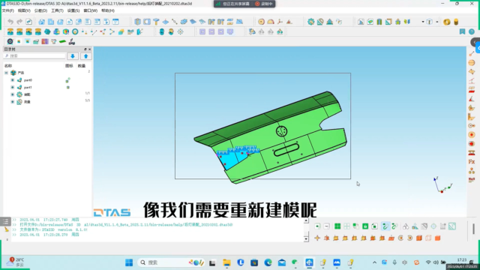
Task: Click the blue hexagon solid icon in second toolbar row
Action: [47, 31]
